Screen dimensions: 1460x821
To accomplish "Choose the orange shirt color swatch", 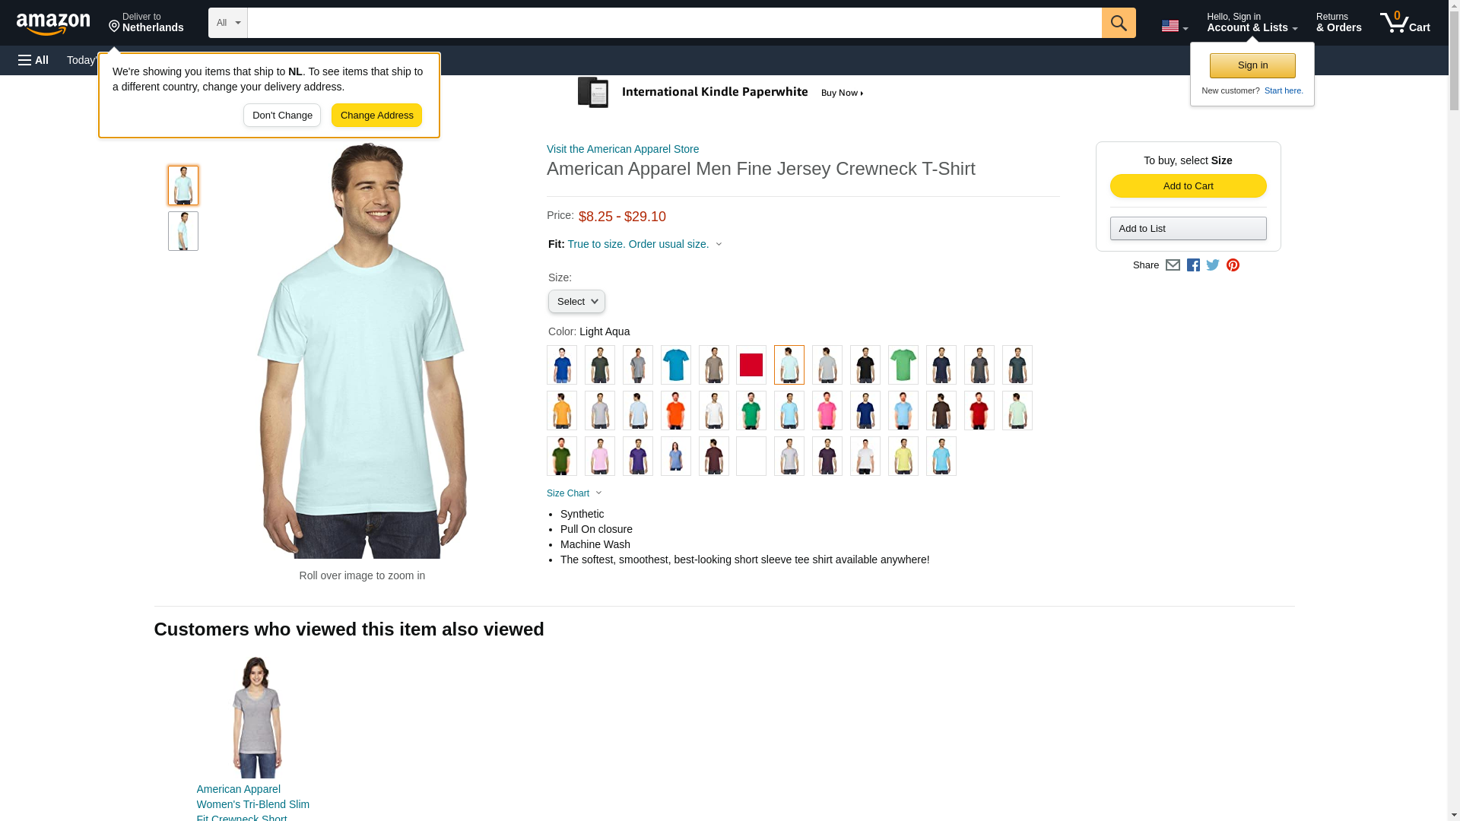I will pos(676,410).
